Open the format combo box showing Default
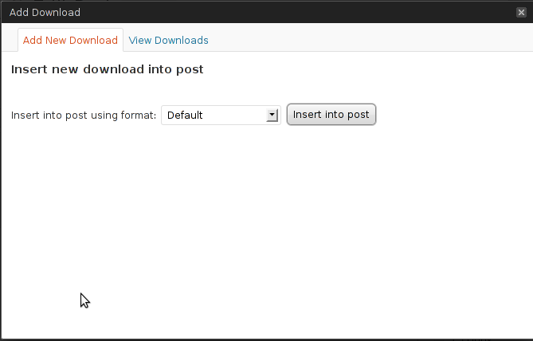Screen dimensions: 533x341 pyautogui.click(x=221, y=116)
